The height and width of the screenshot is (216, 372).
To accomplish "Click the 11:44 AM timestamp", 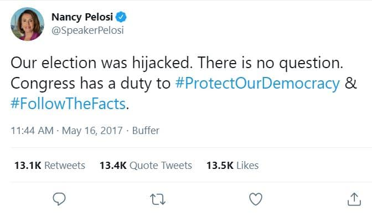I will click(x=32, y=131).
